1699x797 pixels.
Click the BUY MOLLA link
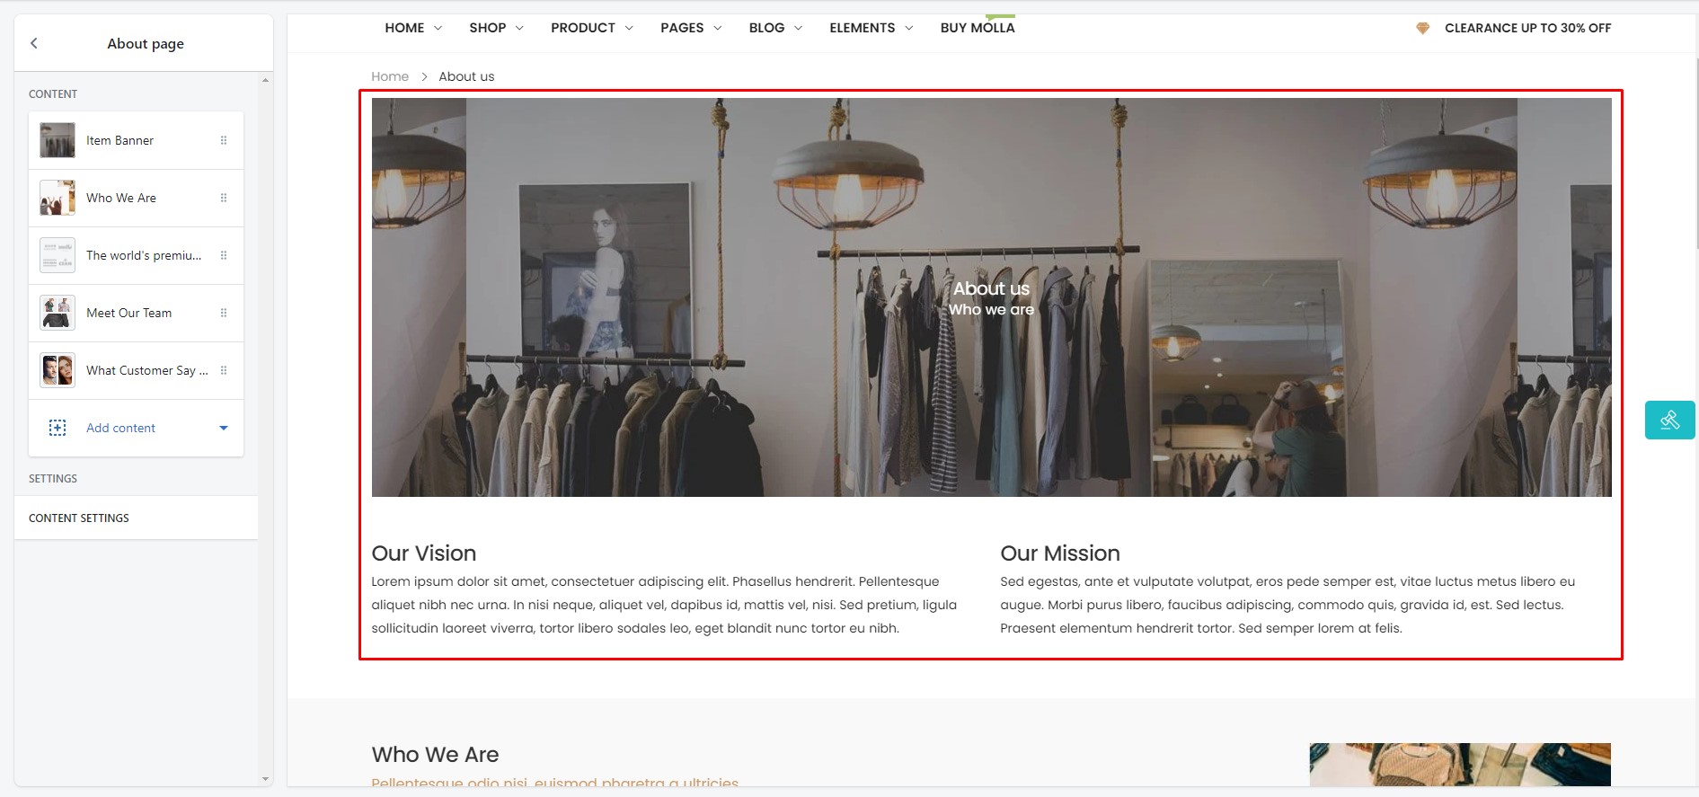coord(978,28)
